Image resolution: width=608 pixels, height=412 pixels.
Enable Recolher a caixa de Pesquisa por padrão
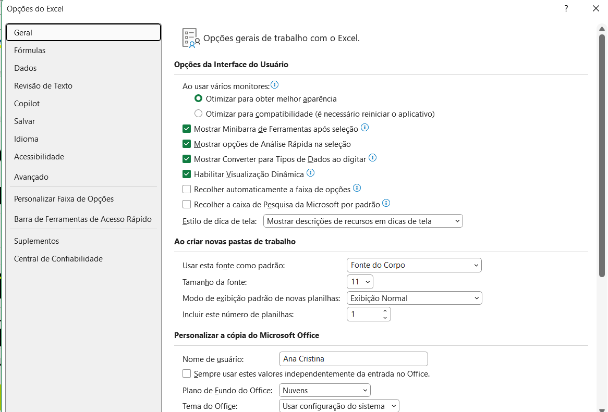(187, 204)
